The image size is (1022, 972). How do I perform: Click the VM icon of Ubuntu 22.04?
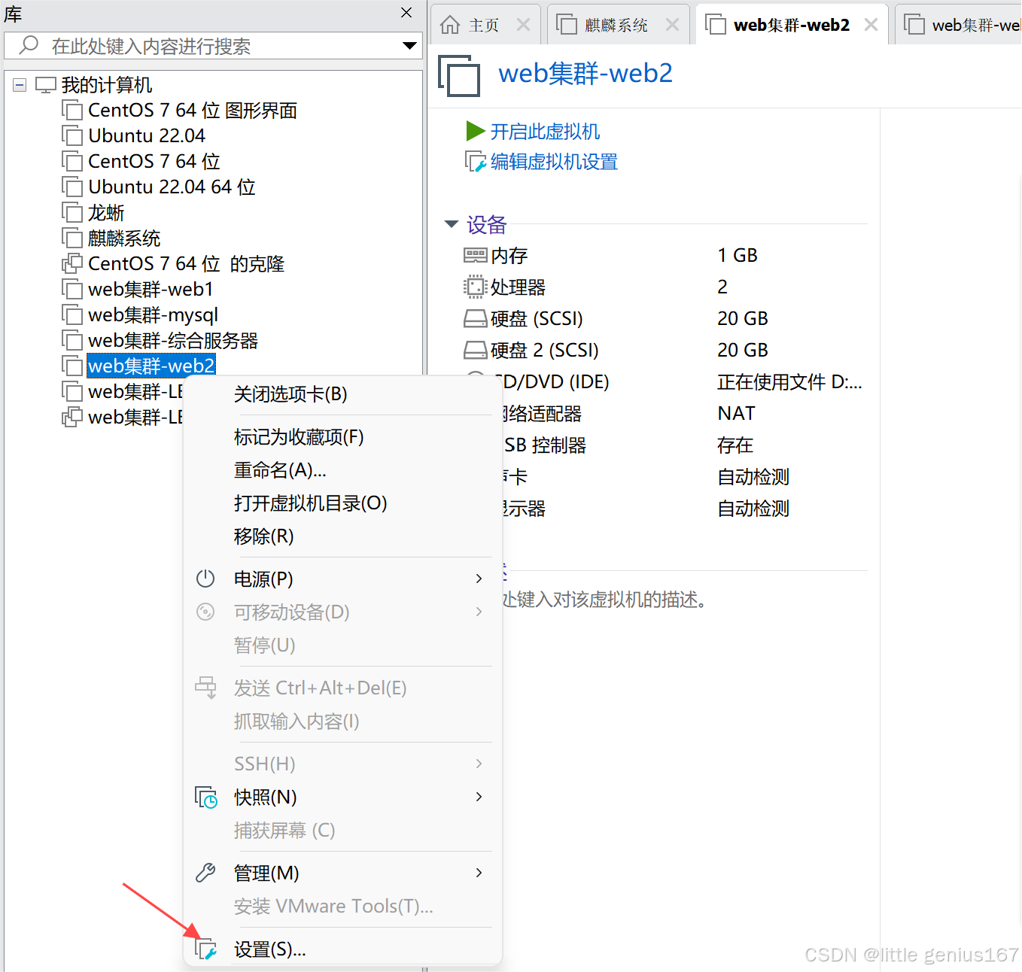pyautogui.click(x=72, y=136)
